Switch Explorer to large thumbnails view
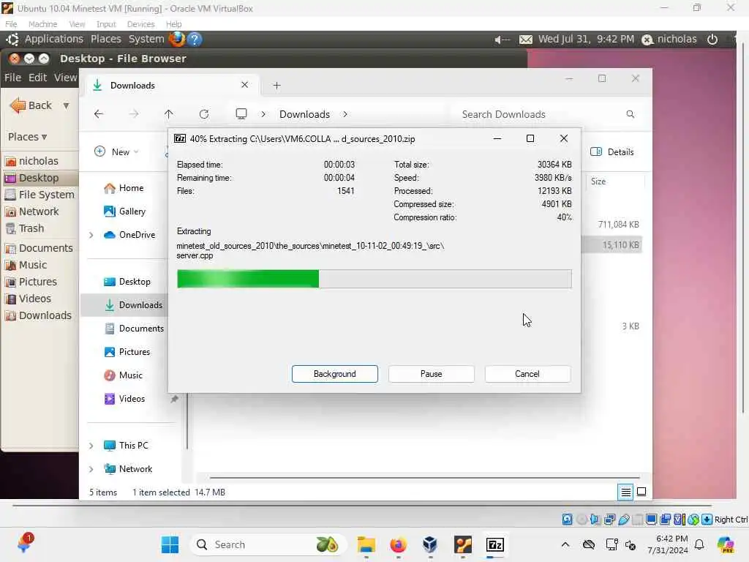Screen dimensions: 749x562 (641, 492)
